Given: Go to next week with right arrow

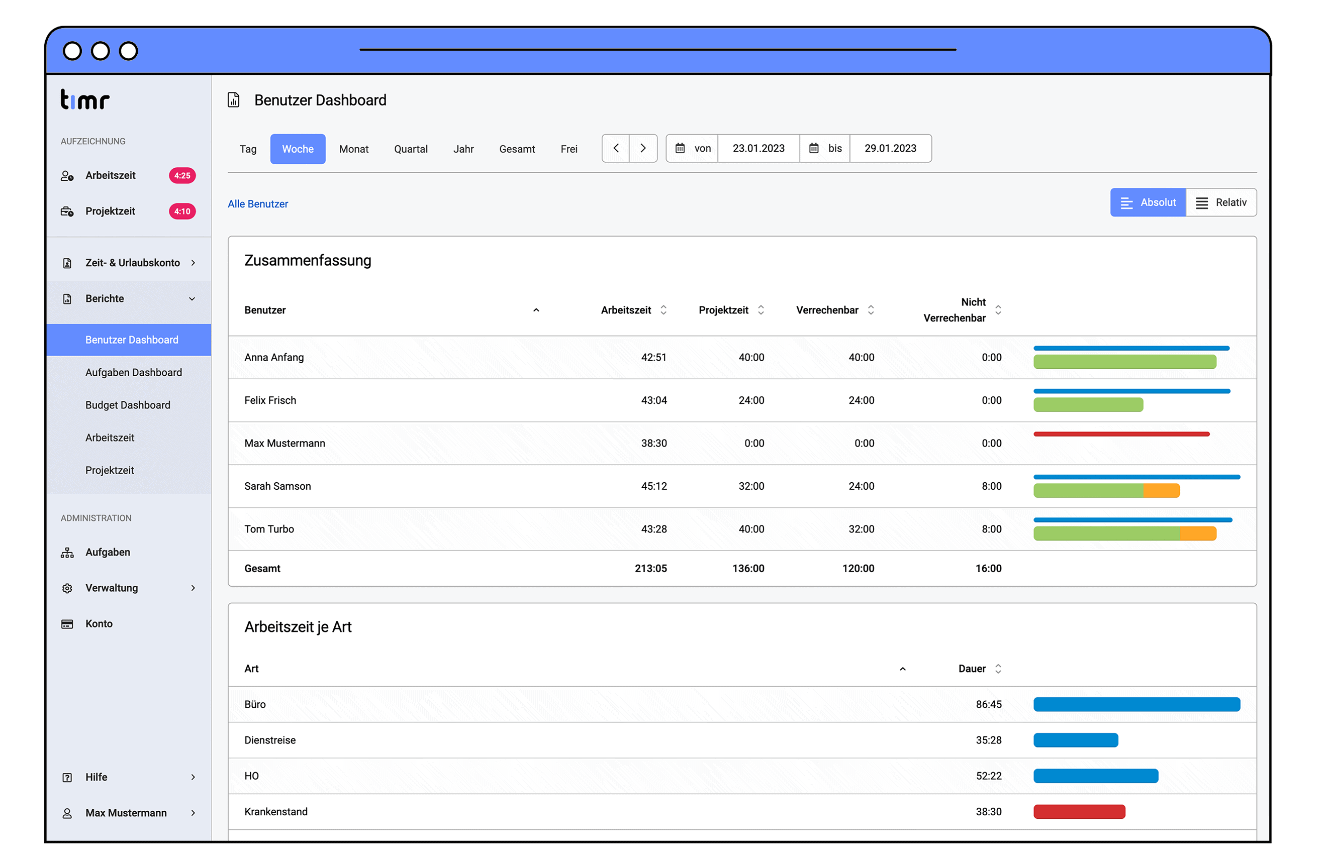Looking at the screenshot, I should pyautogui.click(x=643, y=148).
